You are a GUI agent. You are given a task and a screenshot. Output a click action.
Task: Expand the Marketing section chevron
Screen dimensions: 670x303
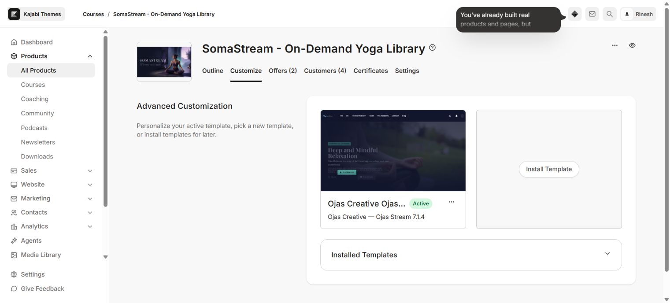pos(90,199)
